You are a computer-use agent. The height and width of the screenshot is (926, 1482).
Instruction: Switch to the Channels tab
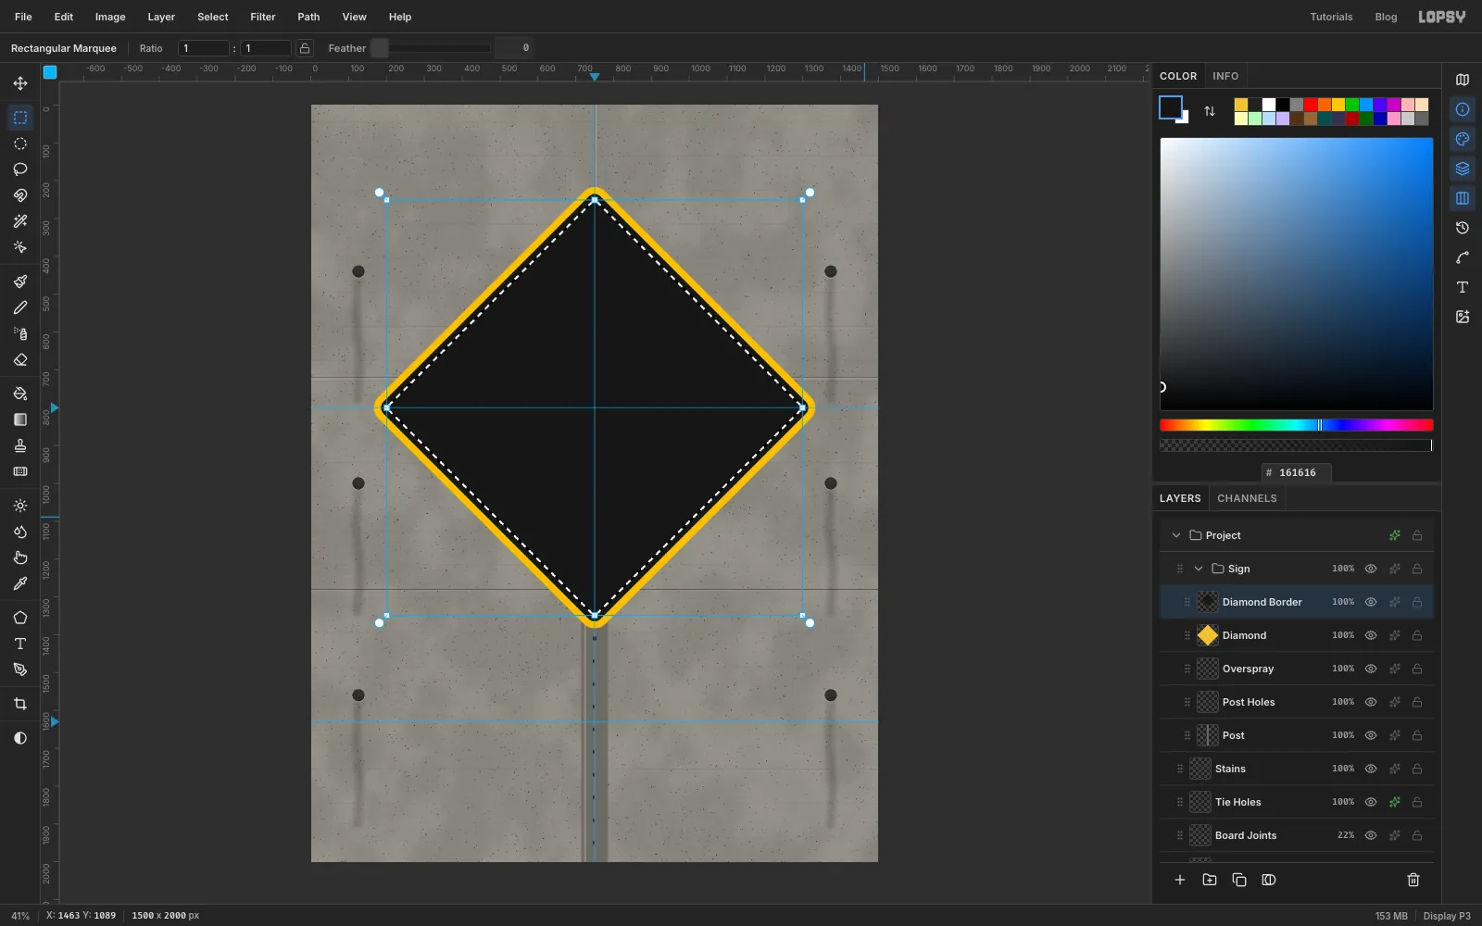click(x=1247, y=498)
